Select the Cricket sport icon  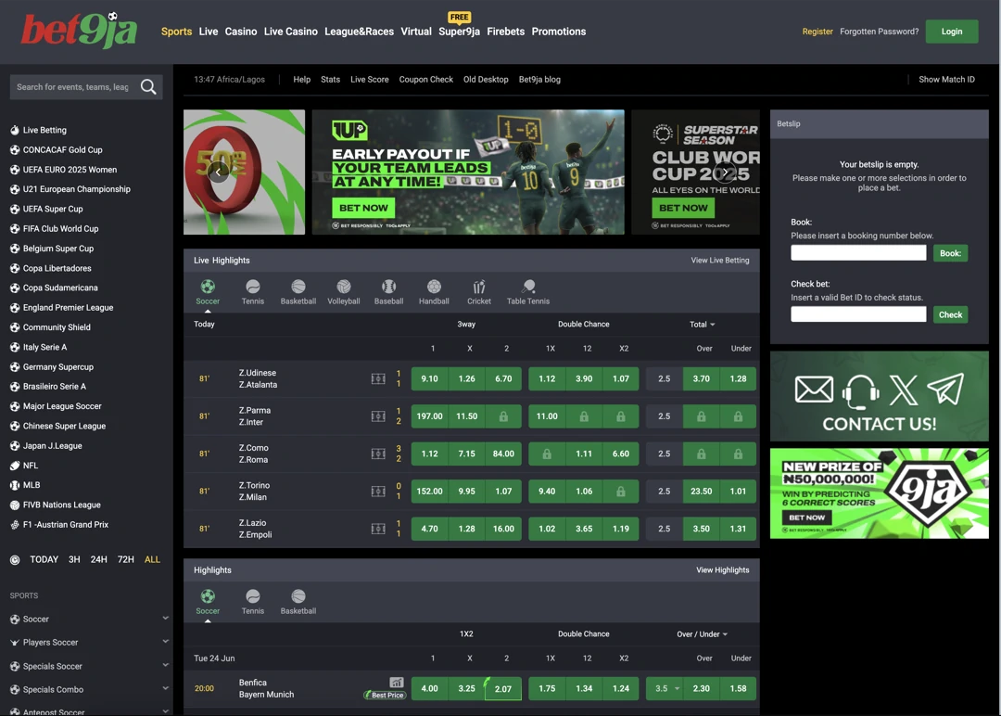coord(479,287)
